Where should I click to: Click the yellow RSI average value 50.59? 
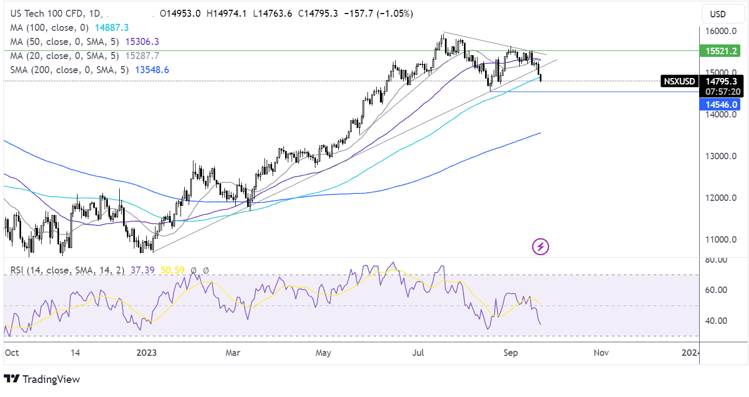tap(173, 270)
